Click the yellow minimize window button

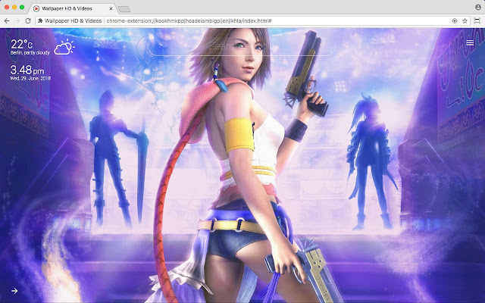pyautogui.click(x=14, y=7)
